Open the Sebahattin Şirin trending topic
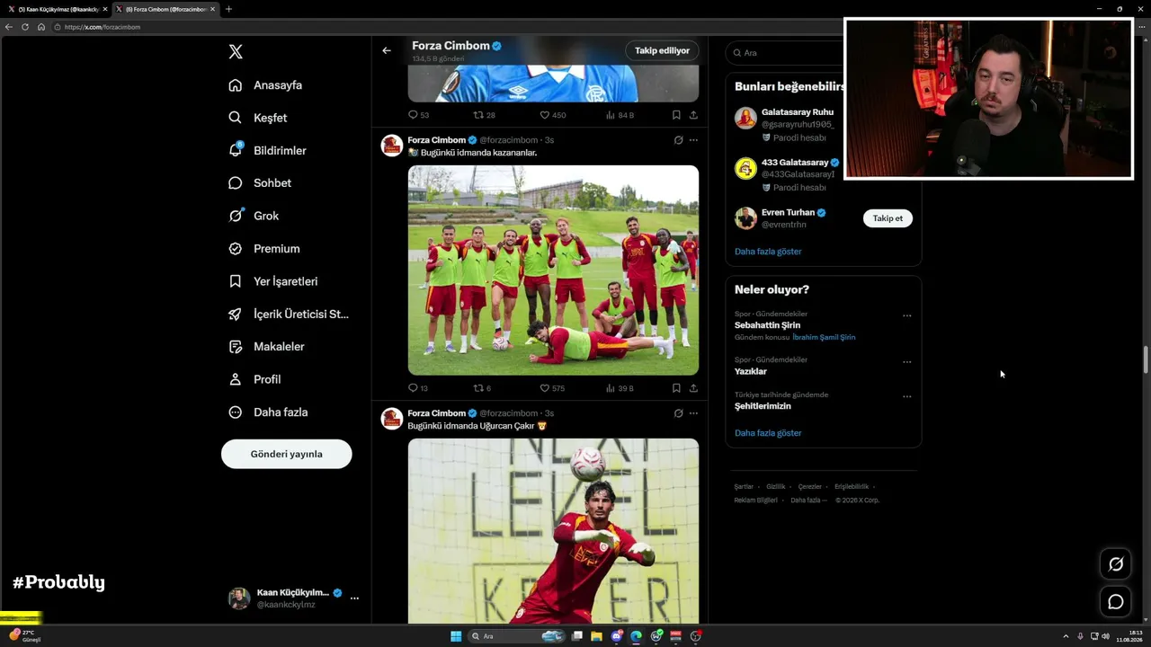Screen dimensions: 1151x647 pos(767,325)
